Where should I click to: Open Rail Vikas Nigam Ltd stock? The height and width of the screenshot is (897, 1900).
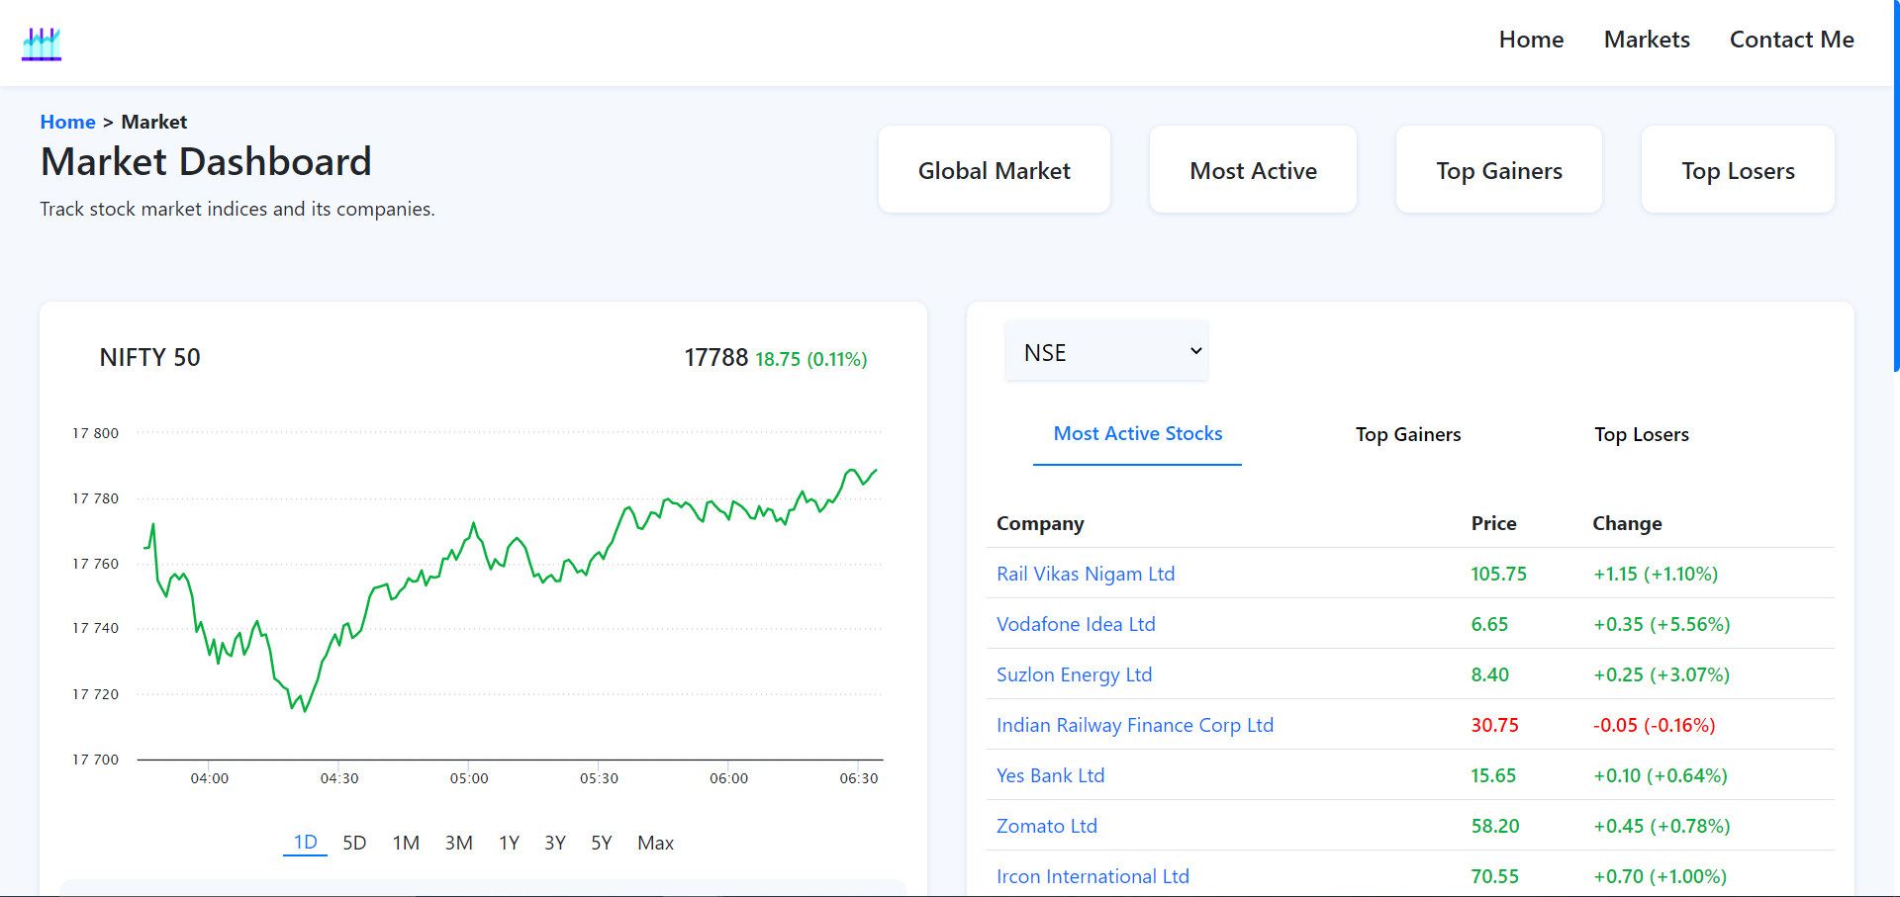(1086, 574)
